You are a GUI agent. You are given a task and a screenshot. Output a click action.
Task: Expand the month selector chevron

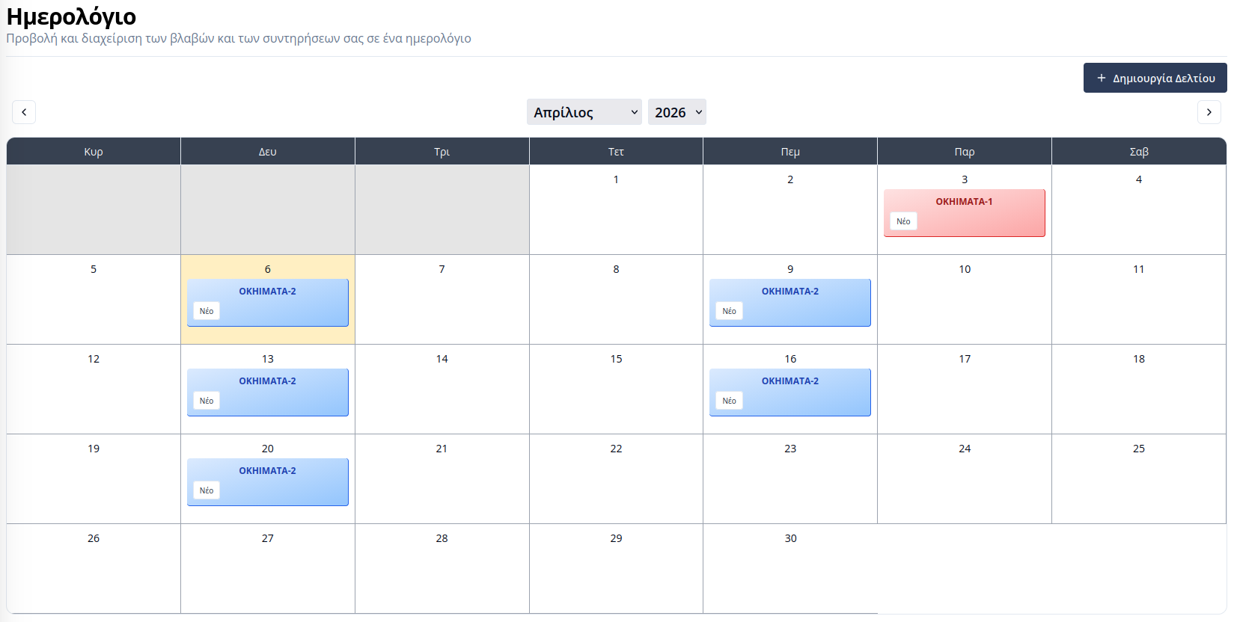pyautogui.click(x=633, y=111)
